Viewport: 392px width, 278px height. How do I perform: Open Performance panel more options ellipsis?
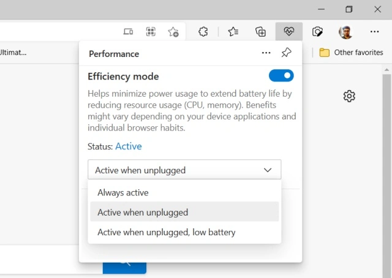tap(266, 53)
